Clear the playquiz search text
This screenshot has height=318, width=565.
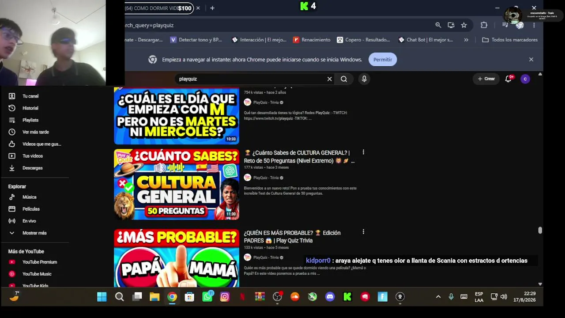click(329, 79)
